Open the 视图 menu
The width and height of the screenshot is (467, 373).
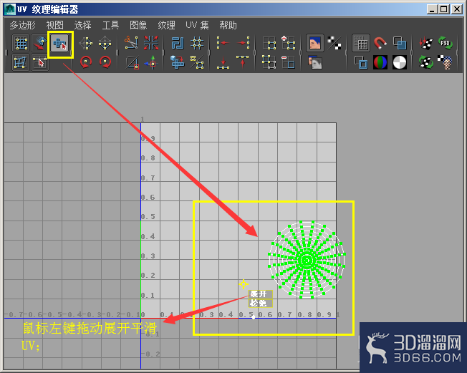[x=55, y=25]
